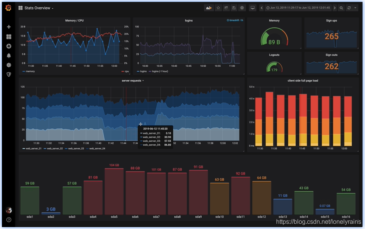Click the sda14 43 GB bar
Screen dimensions: 365x229
pyautogui.click(x=304, y=203)
